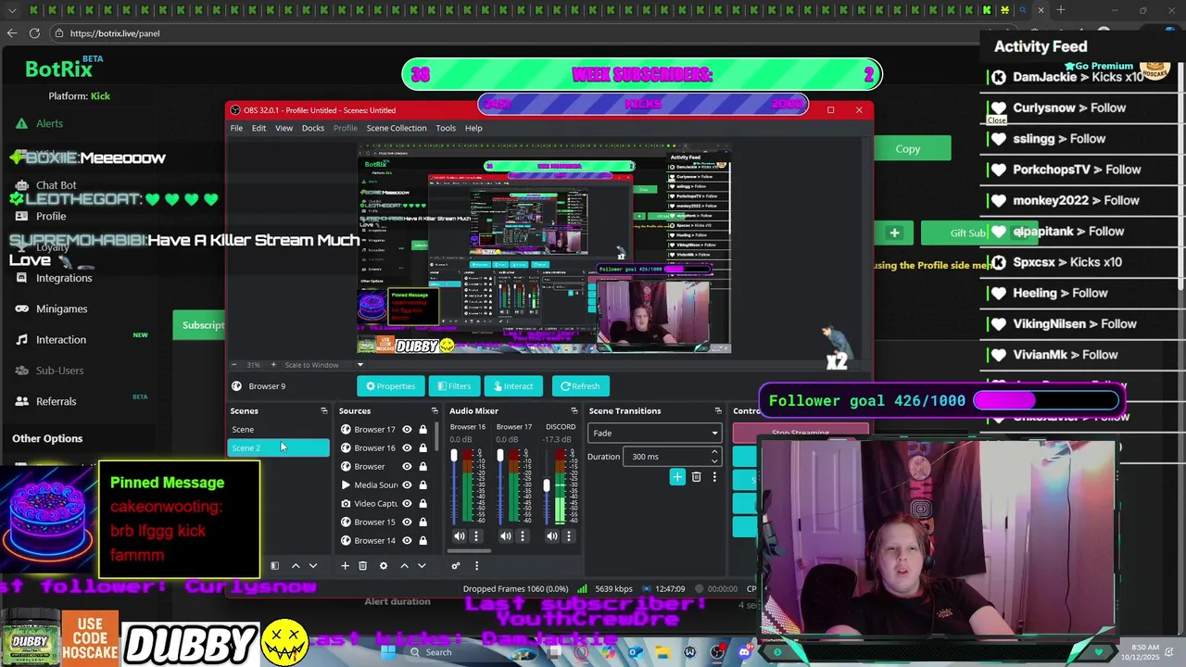Open options menu for Browser 17 audio

point(523,536)
